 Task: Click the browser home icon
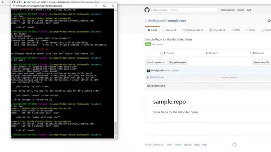19,2
